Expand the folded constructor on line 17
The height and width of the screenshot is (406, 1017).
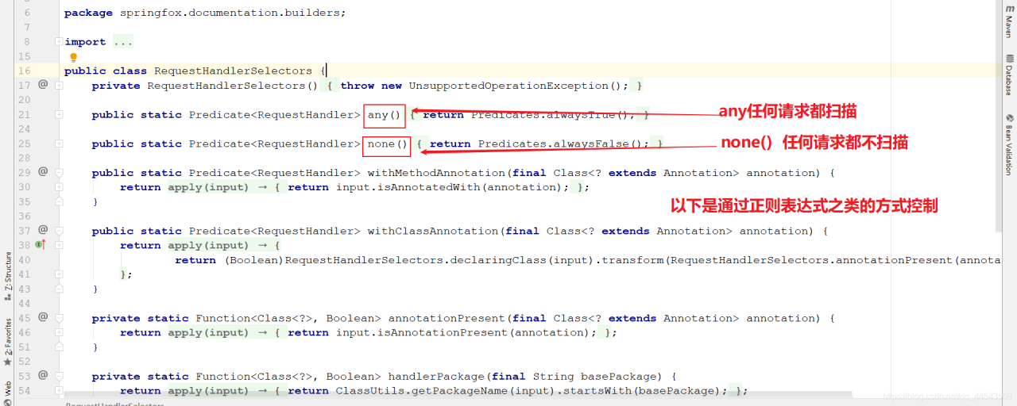59,86
